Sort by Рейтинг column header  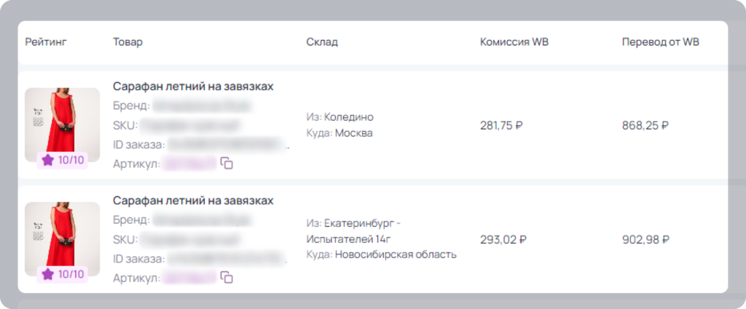[x=46, y=42]
